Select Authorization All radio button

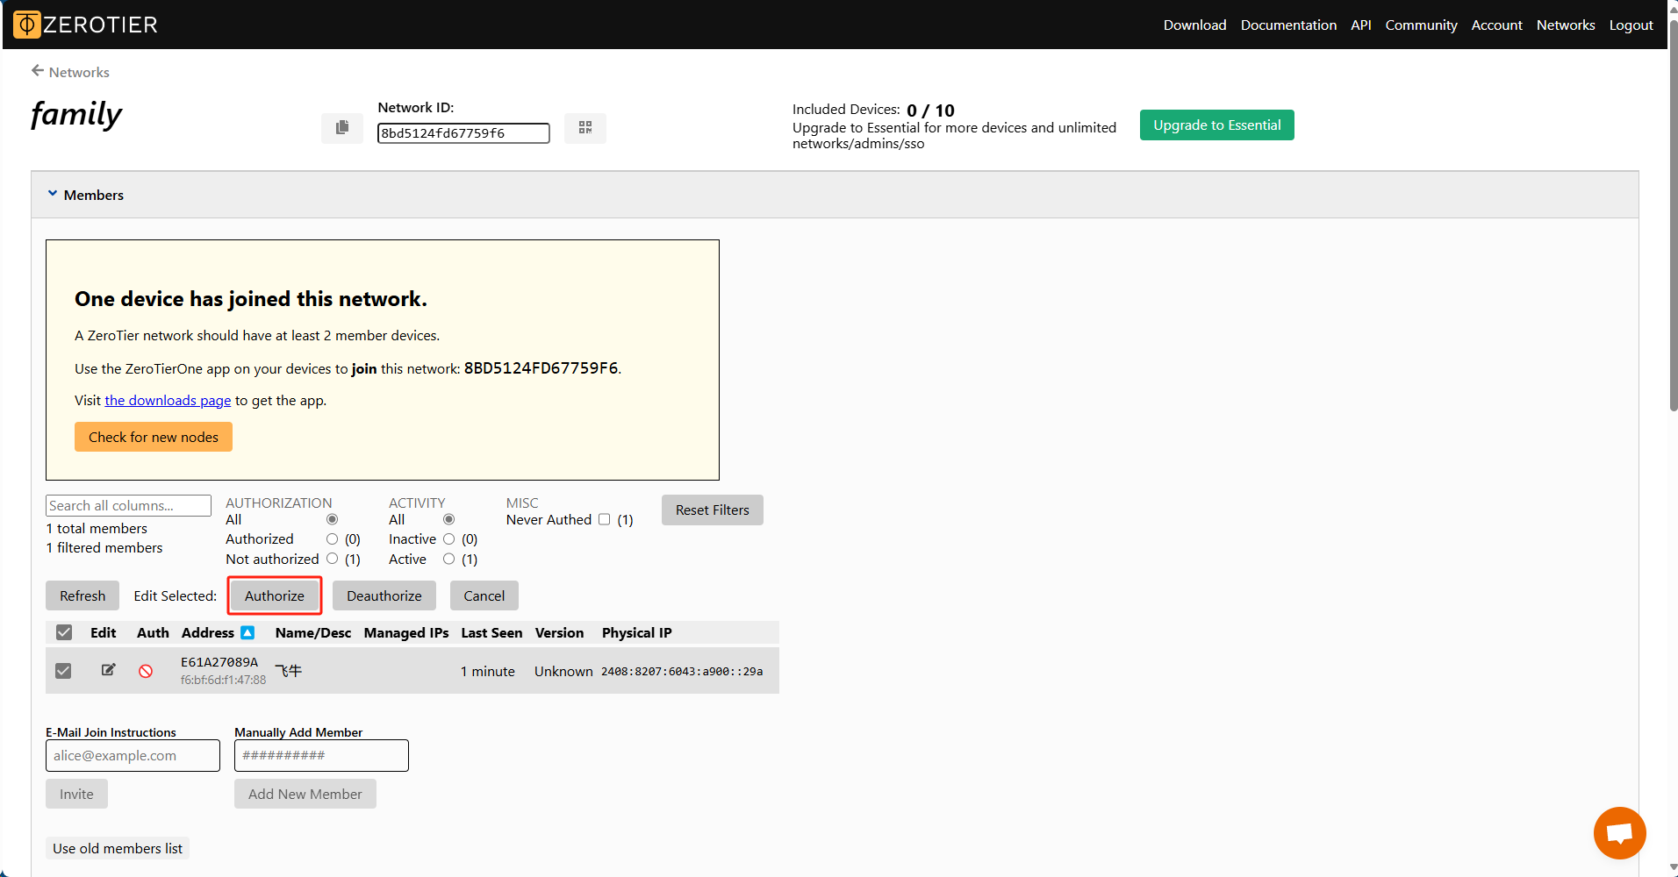coord(332,519)
